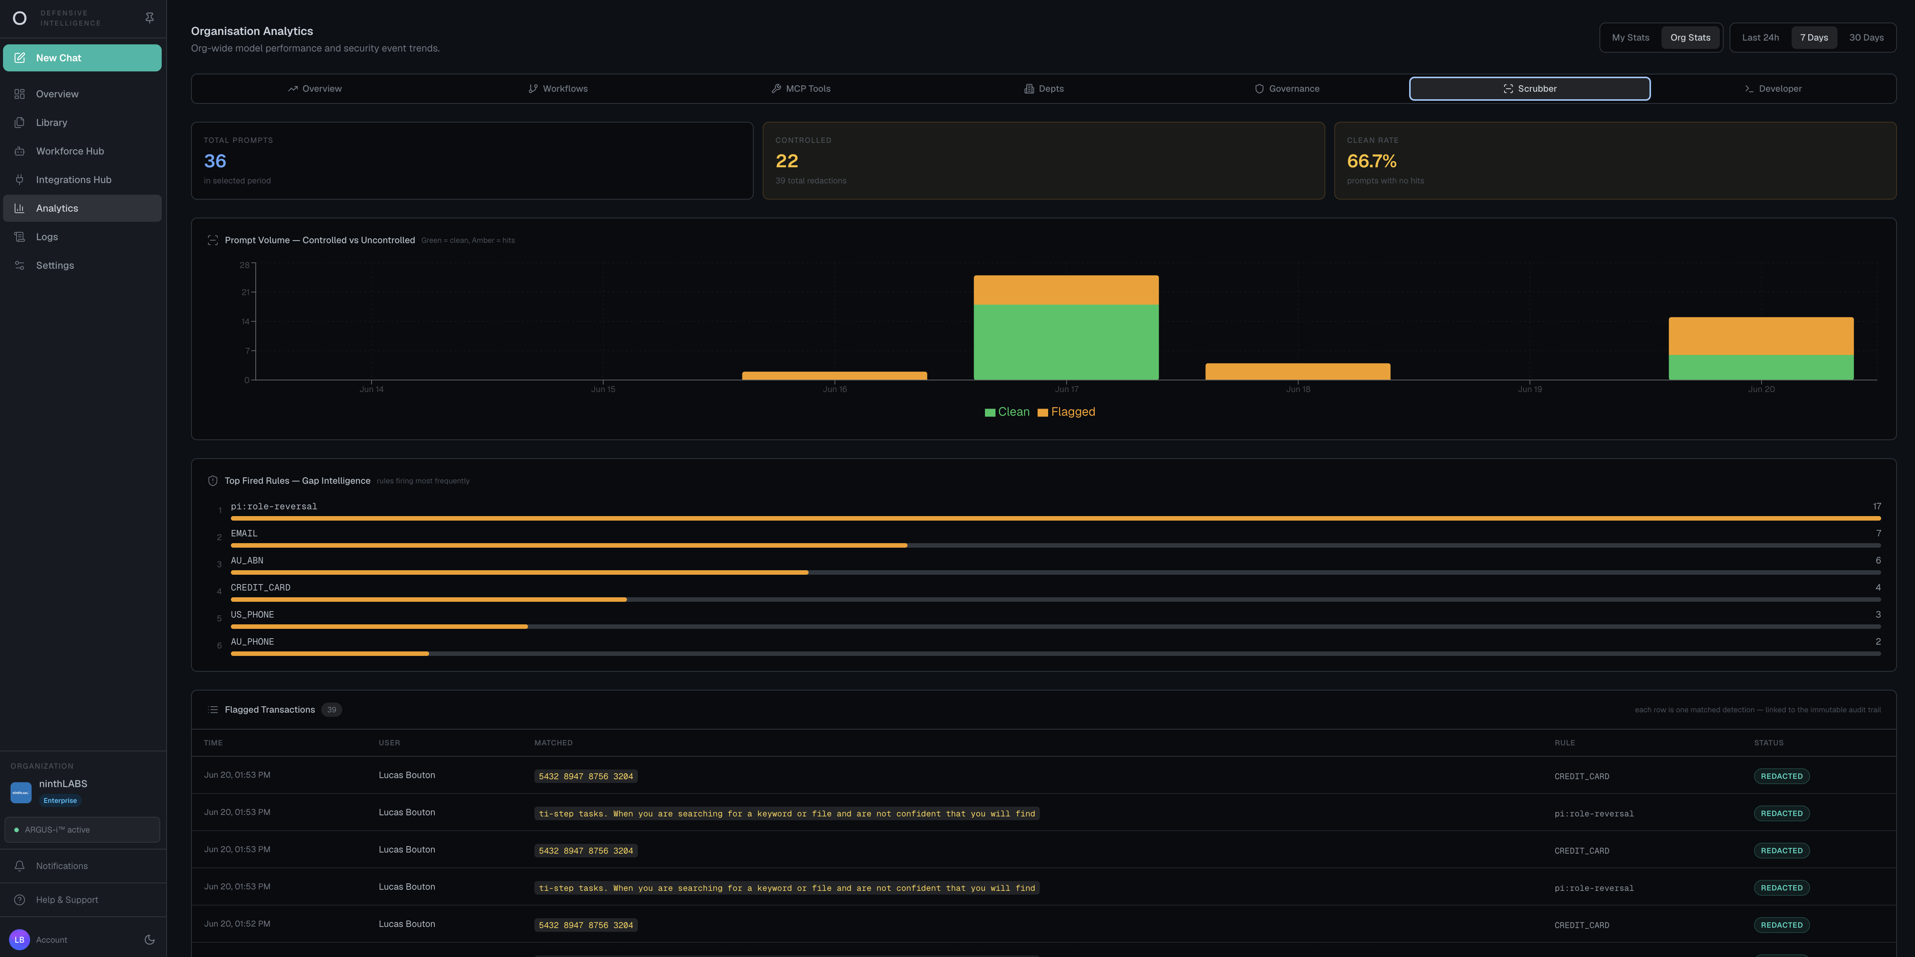Image resolution: width=1915 pixels, height=957 pixels.
Task: Click the Jun 17 chart bar
Action: coord(1066,327)
